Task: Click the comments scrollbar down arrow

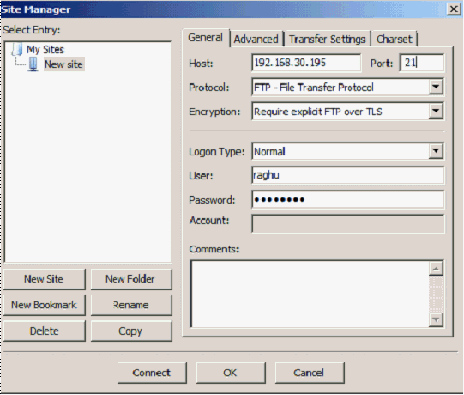Action: (x=436, y=319)
